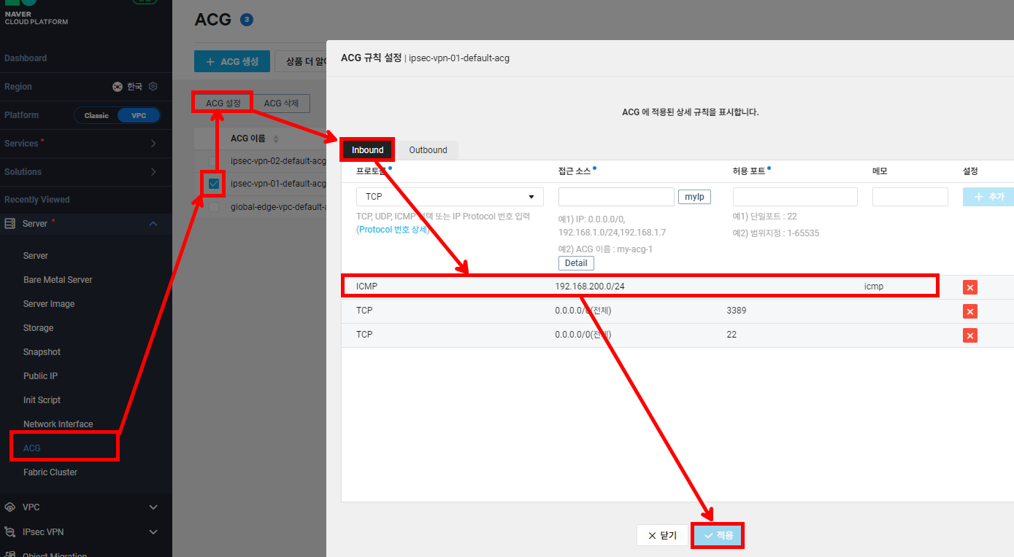
Task: Expand the Solutions menu chevron
Action: click(x=153, y=172)
